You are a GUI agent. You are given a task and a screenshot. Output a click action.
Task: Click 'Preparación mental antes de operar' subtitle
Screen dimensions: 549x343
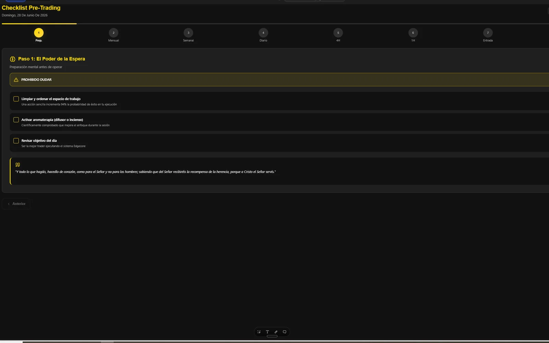coord(36,67)
